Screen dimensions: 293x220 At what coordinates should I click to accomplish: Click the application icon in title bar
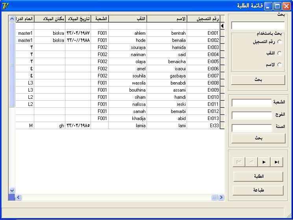tap(6, 6)
